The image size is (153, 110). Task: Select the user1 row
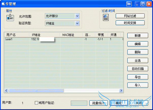click(x=64, y=39)
